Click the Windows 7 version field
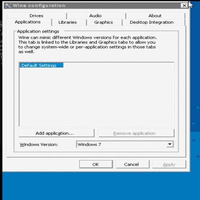 pyautogui.click(x=125, y=144)
